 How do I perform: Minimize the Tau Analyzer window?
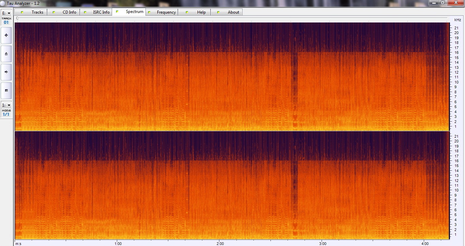(434, 2)
